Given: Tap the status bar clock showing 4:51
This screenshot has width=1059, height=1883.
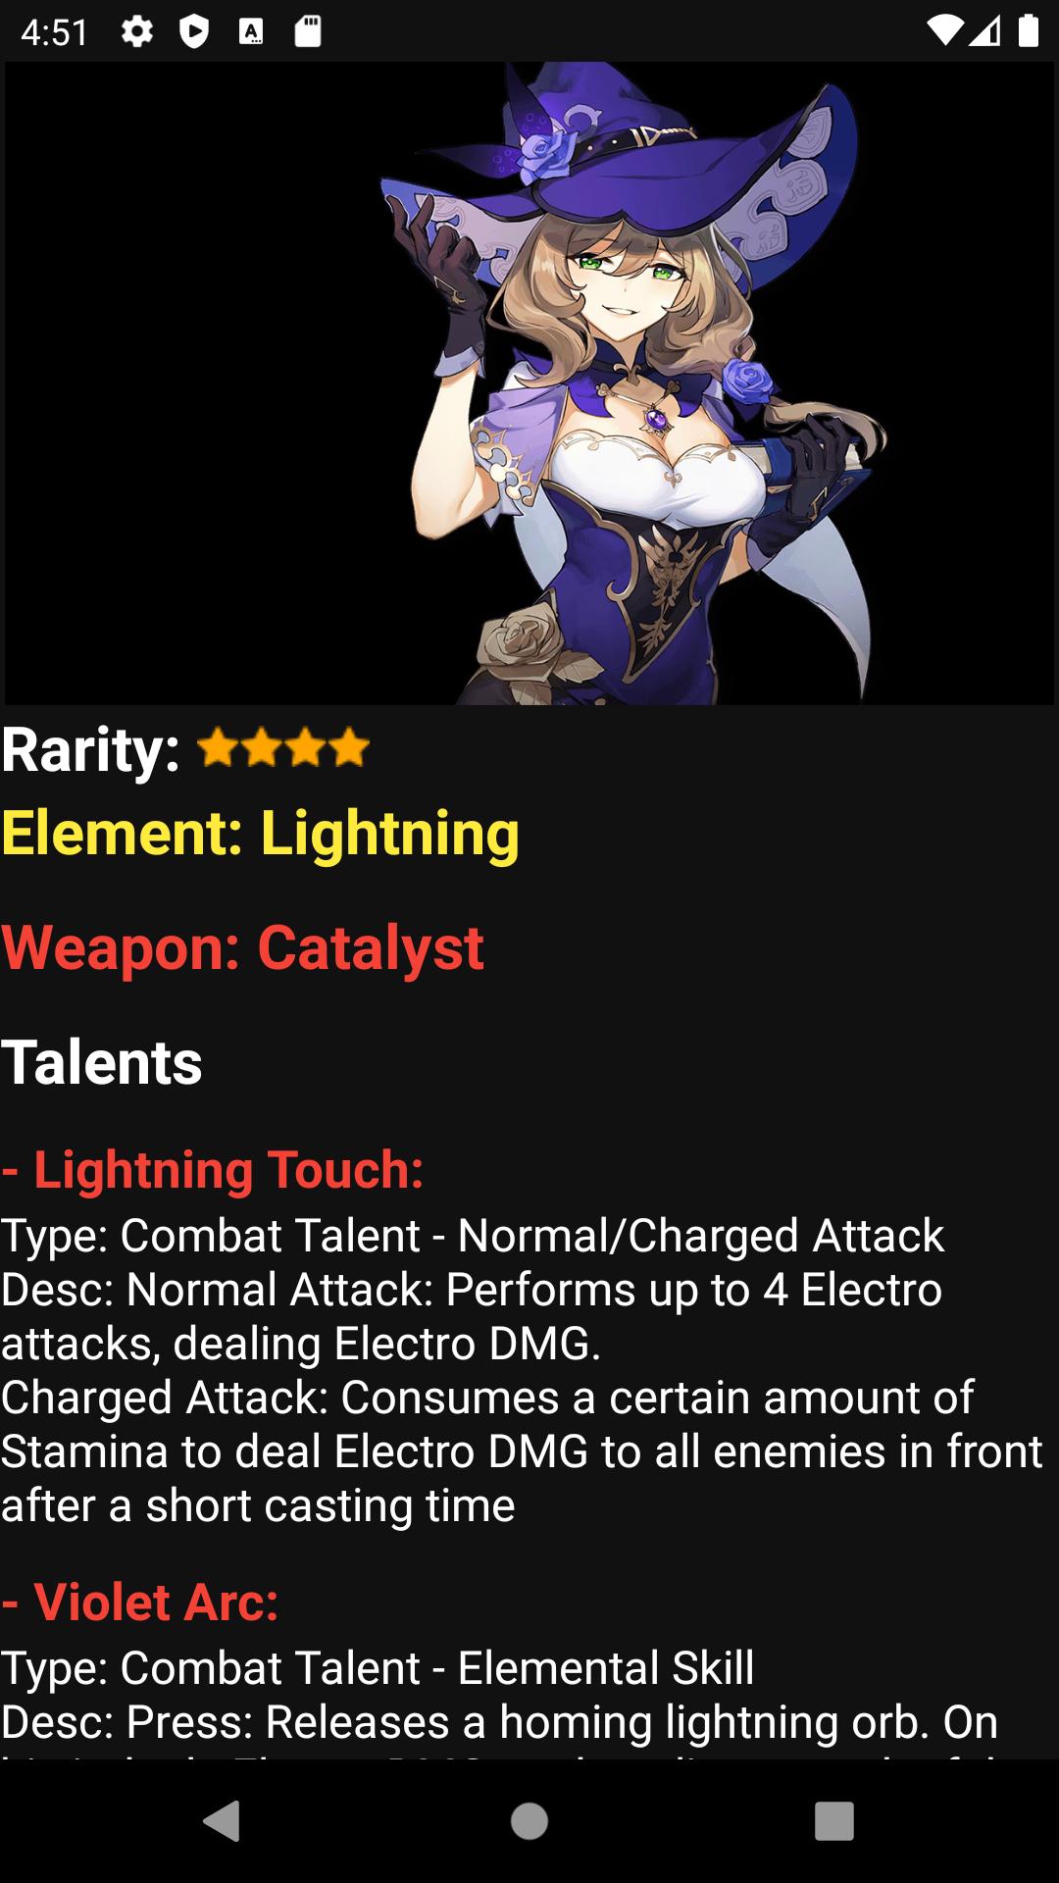Looking at the screenshot, I should 55,32.
